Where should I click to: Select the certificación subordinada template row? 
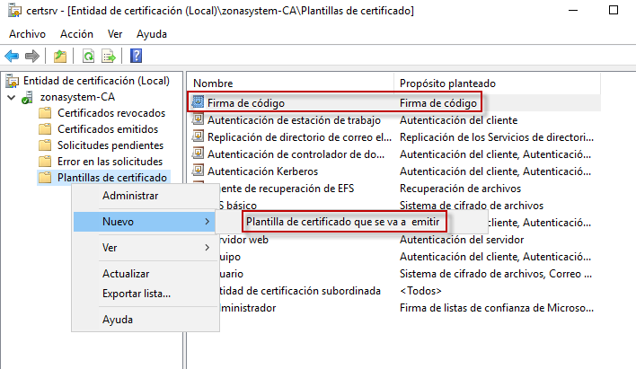click(x=300, y=291)
